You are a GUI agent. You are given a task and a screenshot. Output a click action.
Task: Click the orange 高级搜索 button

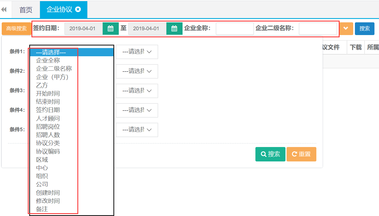point(16,29)
